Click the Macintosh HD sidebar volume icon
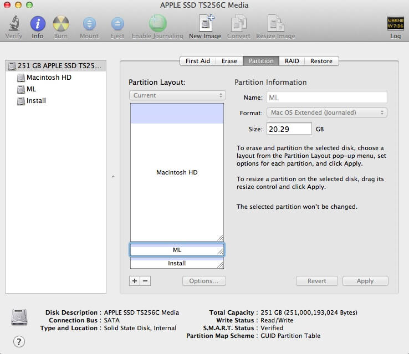Screen dimensions: 409x354 click(x=21, y=78)
